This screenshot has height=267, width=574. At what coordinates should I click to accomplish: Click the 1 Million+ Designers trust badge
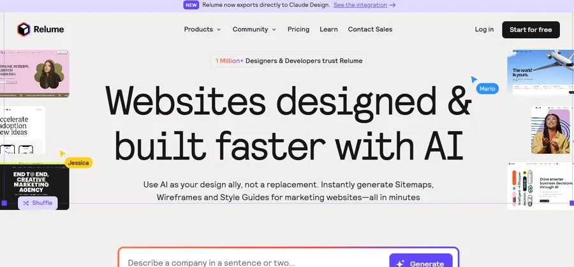[x=288, y=61]
